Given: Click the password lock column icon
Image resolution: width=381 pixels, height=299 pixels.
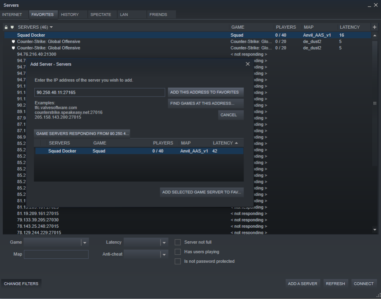Looking at the screenshot, I should coord(6,27).
